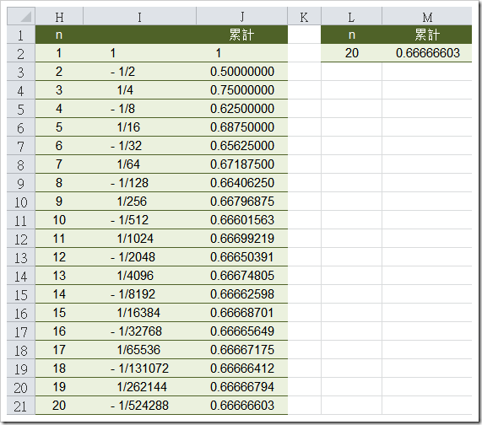
Task: Select column J header
Action: 242,17
